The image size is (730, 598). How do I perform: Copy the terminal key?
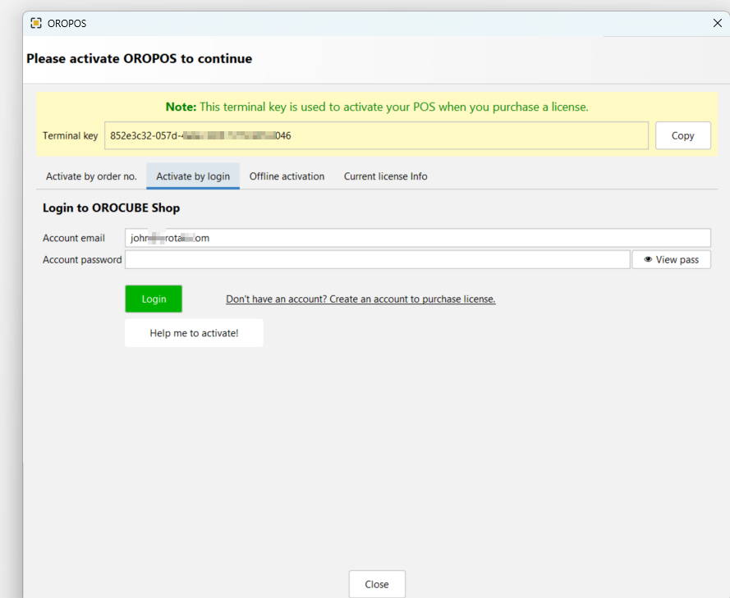(682, 135)
